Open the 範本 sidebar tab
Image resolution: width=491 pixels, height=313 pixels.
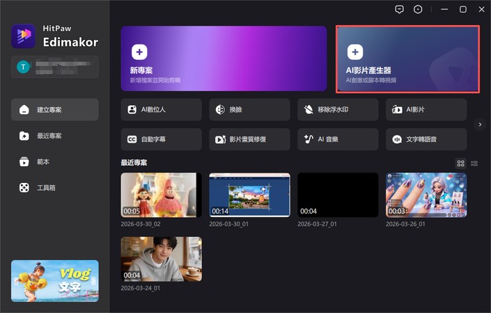[x=55, y=161]
